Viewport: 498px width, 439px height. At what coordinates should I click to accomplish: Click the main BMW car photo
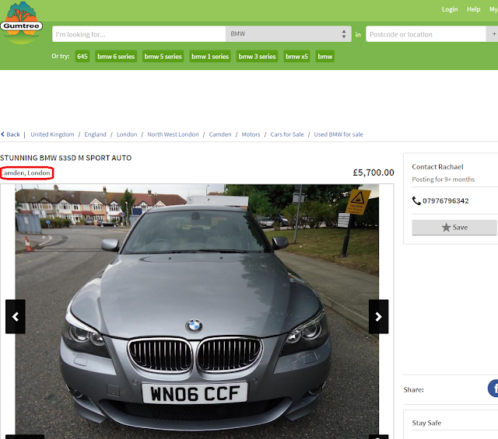[197, 311]
